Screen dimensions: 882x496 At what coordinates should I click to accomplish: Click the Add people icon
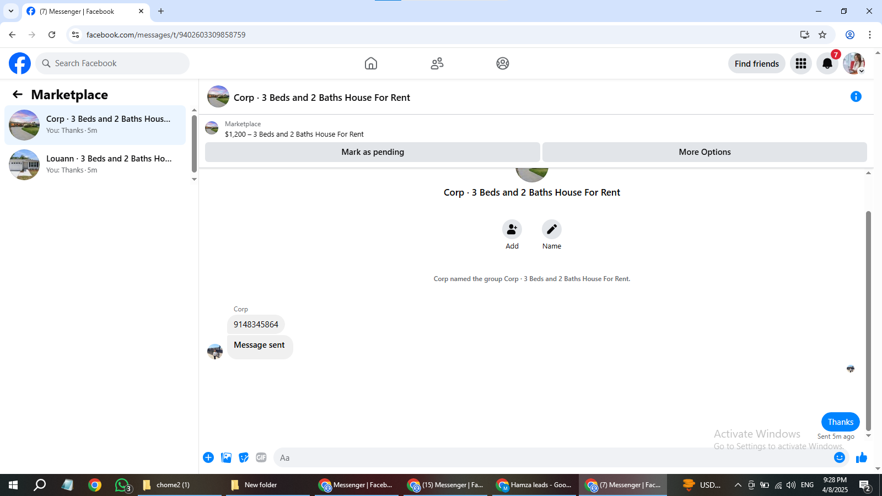tap(512, 229)
